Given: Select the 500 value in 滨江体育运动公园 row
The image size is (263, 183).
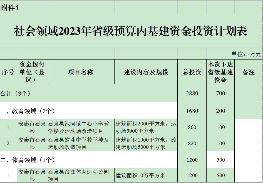Looking at the screenshot, I should click(220, 175).
